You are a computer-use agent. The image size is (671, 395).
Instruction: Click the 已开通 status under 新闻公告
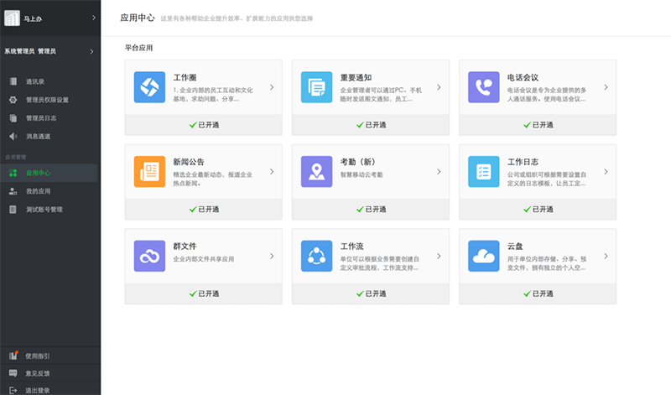pos(204,210)
